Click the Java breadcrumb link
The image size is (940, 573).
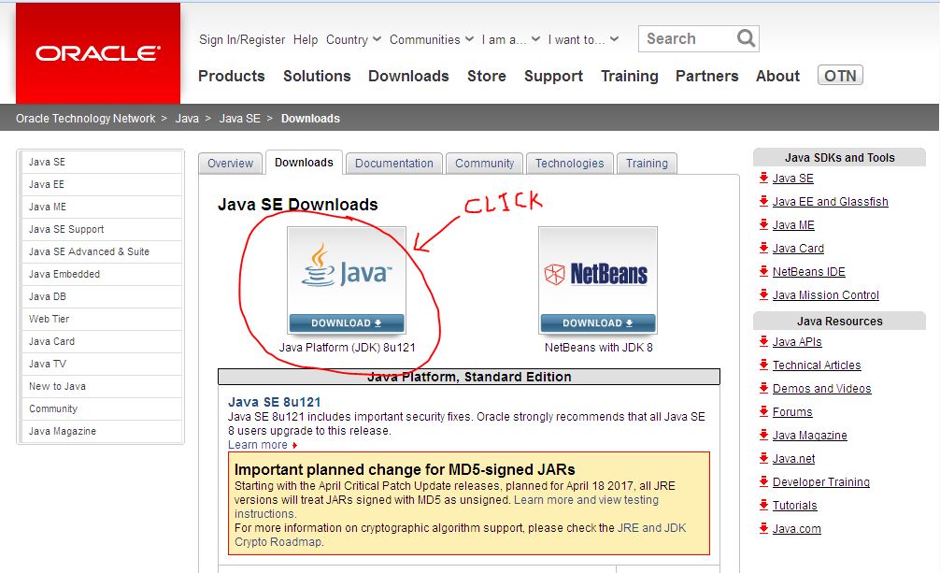point(187,118)
